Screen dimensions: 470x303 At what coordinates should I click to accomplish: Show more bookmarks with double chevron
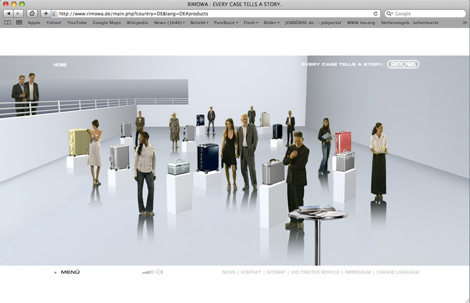[465, 22]
